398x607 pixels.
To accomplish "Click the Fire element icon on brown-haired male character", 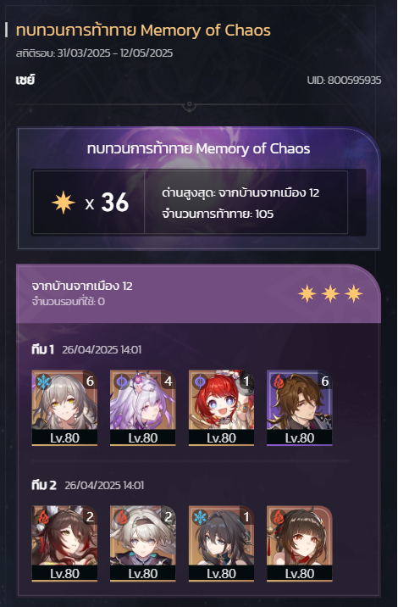I will [x=278, y=382].
